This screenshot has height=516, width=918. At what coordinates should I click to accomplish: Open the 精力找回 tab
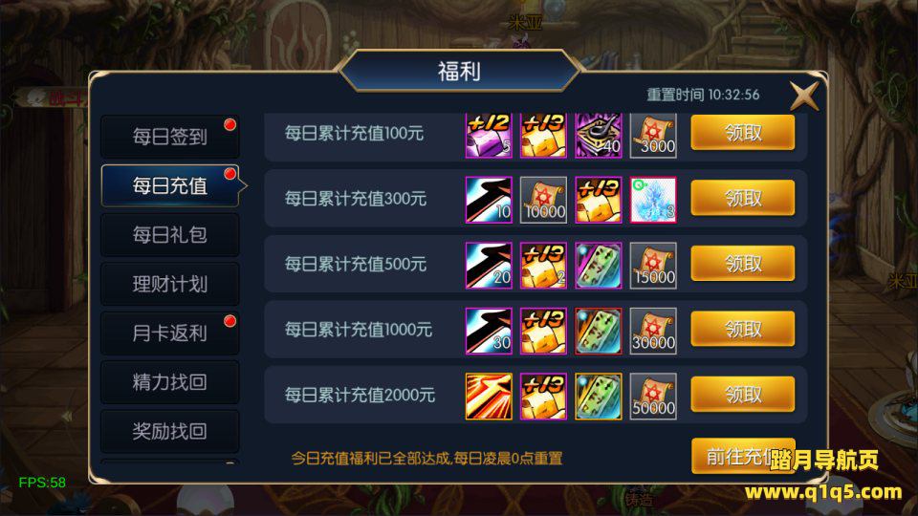170,382
